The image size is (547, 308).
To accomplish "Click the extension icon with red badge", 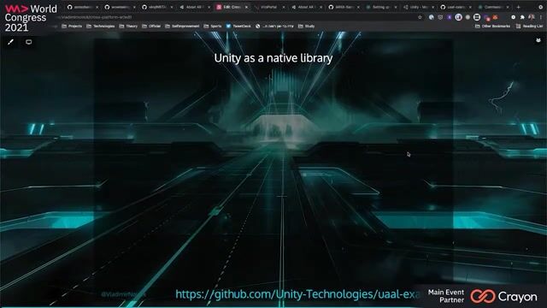I will [x=486, y=17].
